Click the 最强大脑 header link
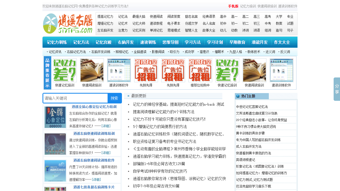Viewport: 340px width, 191px height. [139, 16]
